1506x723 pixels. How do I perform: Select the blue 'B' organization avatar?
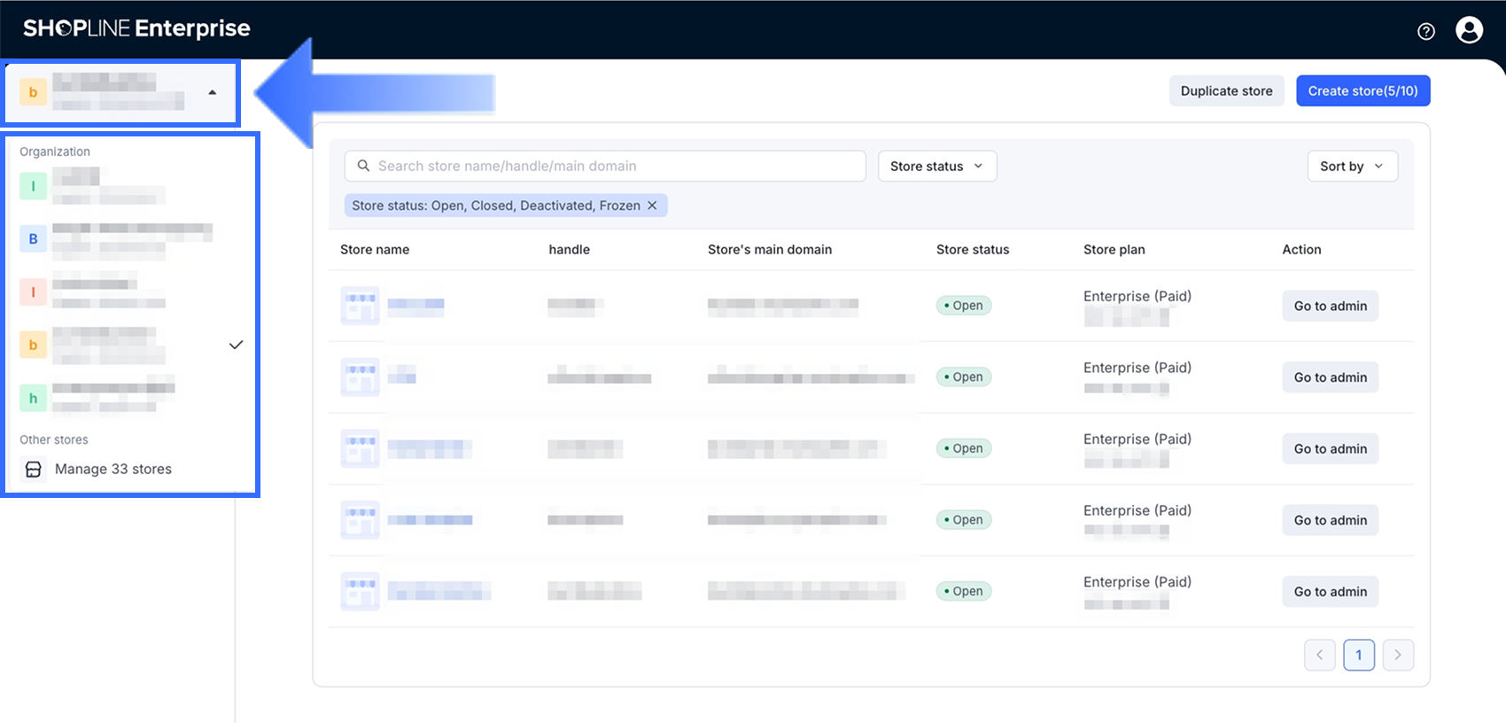point(33,239)
